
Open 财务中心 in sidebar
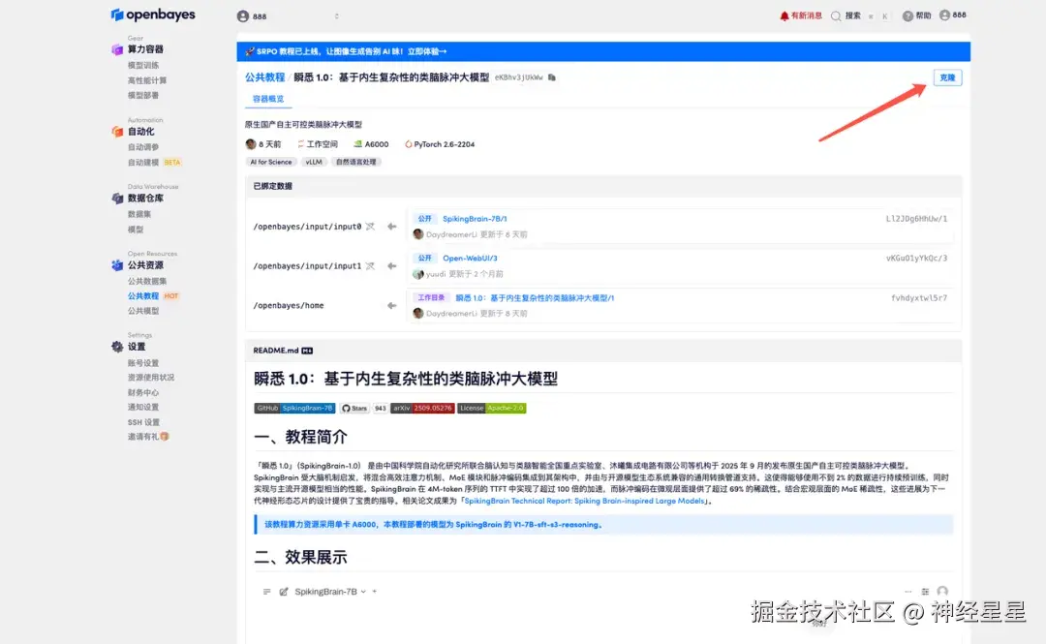[x=143, y=392]
